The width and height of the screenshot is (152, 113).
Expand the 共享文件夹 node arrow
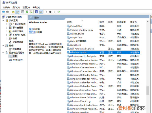pos(7,31)
